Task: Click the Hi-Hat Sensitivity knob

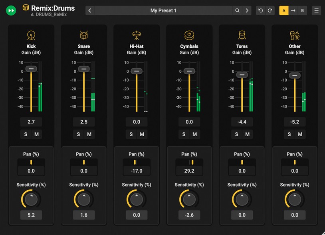Action: click(137, 199)
